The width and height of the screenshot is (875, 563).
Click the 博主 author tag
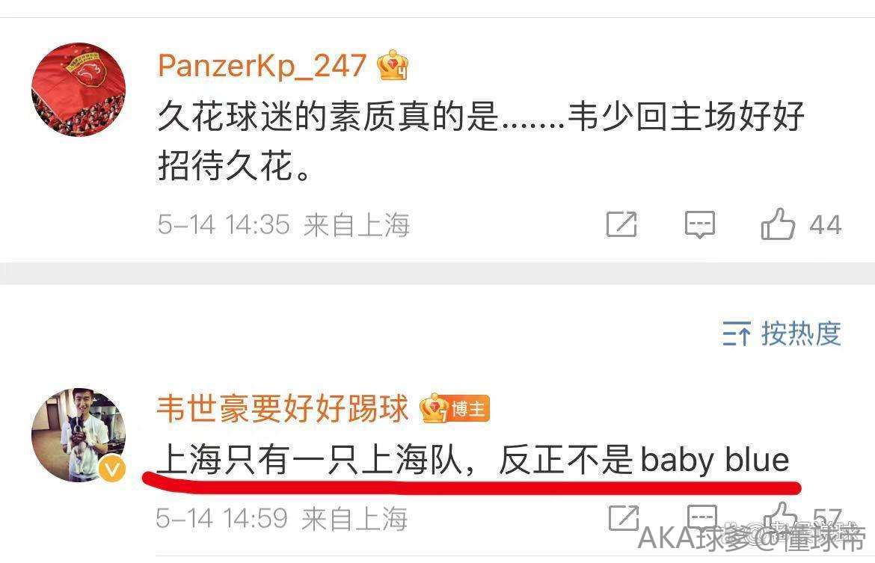point(468,409)
